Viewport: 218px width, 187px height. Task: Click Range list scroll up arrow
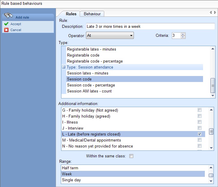(x=211, y=168)
